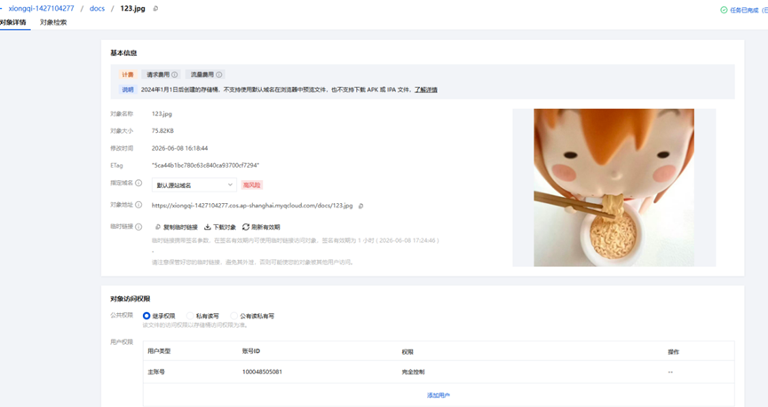Click modified time 2026-06-08 16:18:44
Image resolution: width=768 pixels, height=407 pixels.
pos(179,148)
